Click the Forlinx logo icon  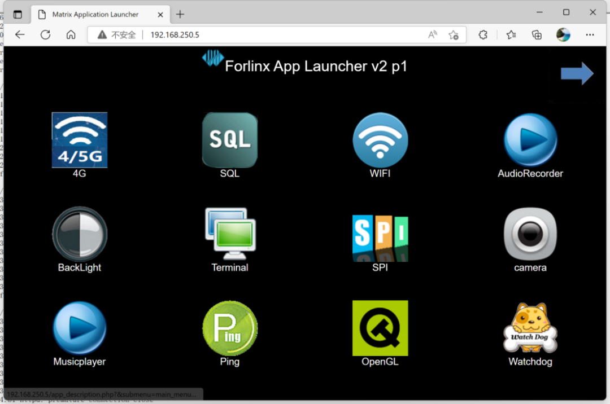213,58
